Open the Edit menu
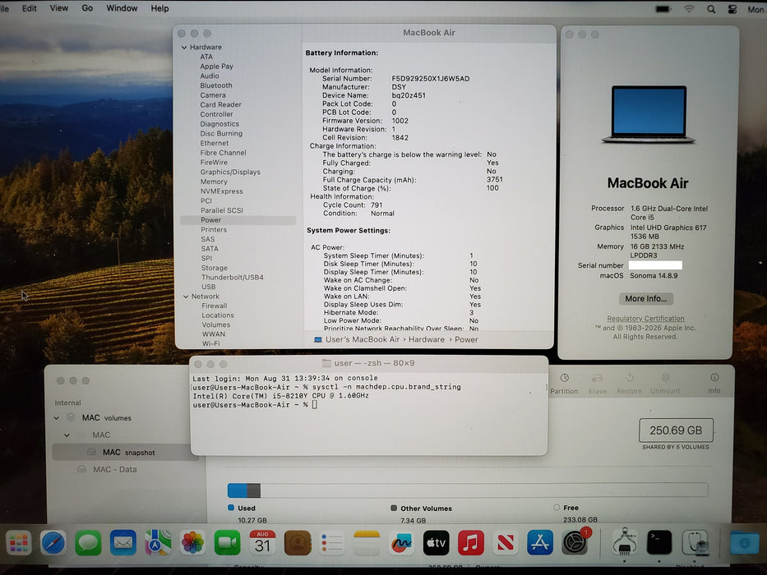 click(30, 8)
